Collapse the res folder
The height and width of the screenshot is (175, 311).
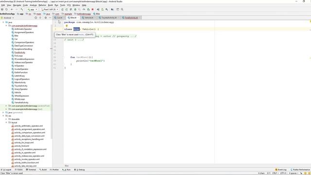pyautogui.click(x=3, y=116)
